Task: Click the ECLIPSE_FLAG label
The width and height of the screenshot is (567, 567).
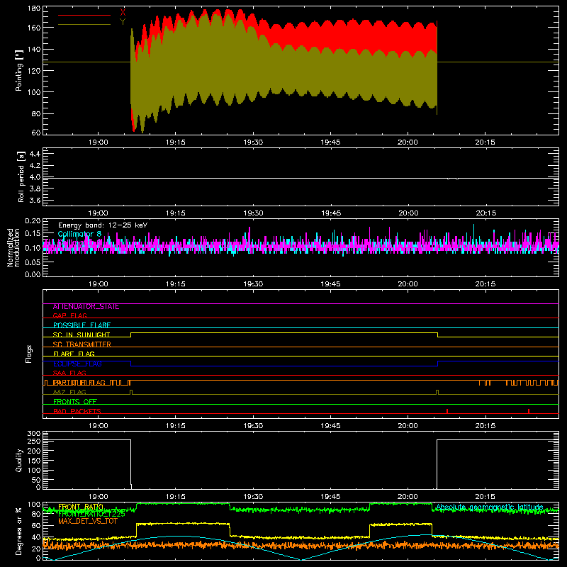Action: 77,364
